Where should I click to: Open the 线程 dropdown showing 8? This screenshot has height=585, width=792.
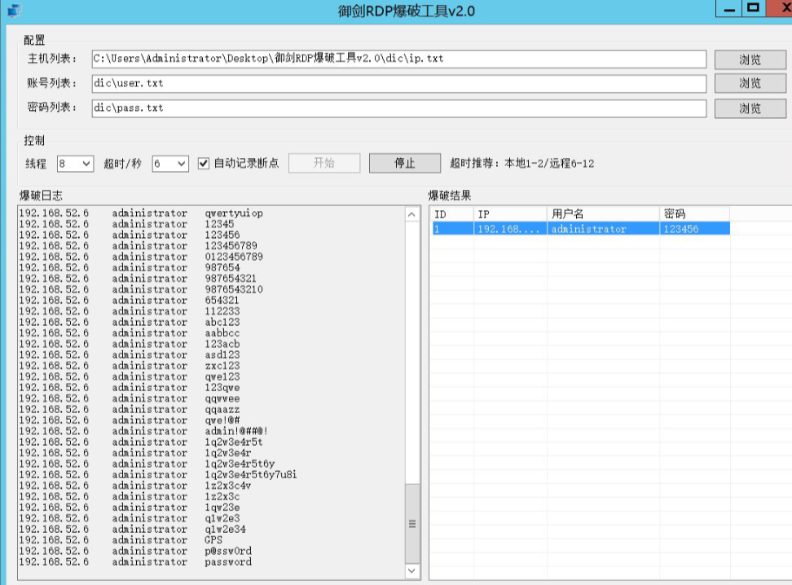(x=76, y=164)
